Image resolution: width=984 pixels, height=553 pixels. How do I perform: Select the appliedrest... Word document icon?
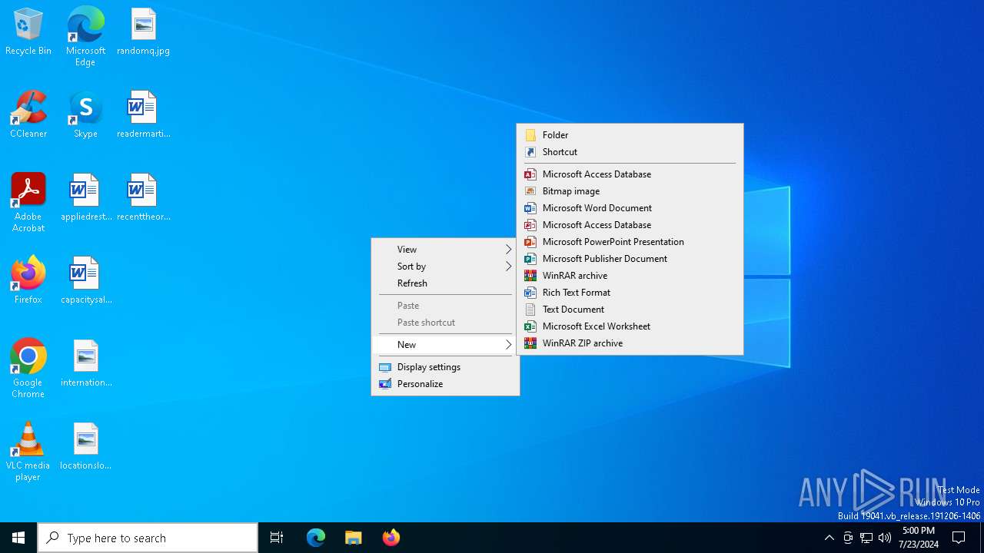[x=85, y=198]
